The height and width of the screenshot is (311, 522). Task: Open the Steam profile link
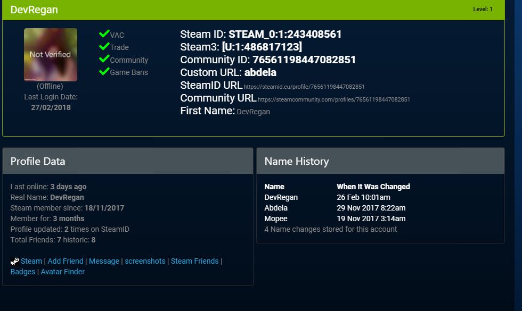pyautogui.click(x=31, y=261)
